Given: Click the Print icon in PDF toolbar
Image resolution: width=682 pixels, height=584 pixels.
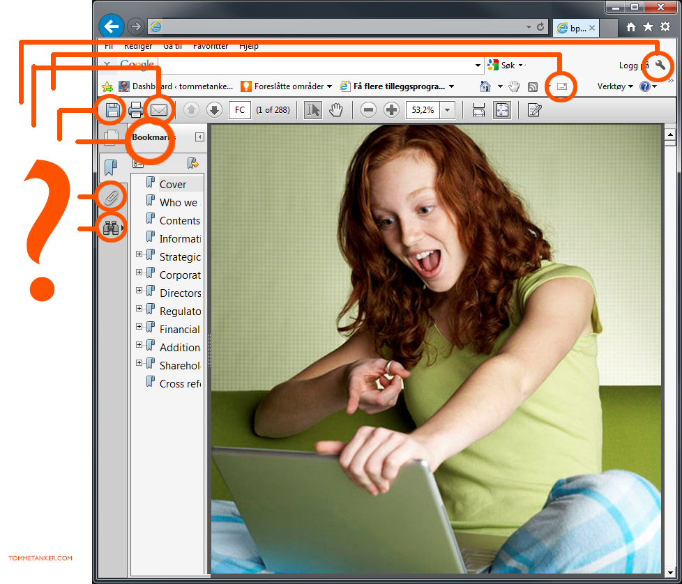Looking at the screenshot, I should [136, 109].
